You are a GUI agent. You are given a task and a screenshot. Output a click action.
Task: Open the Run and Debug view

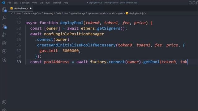(x=4, y=35)
